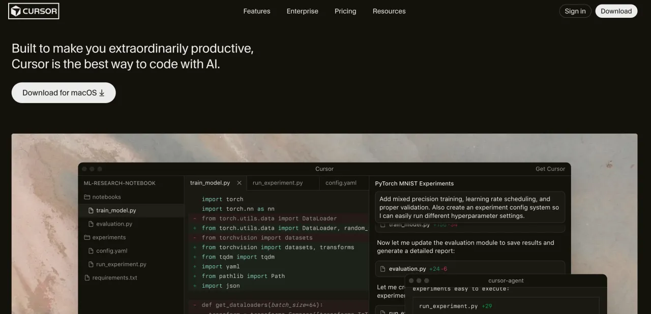
Task: Click the Get Cursor link
Action: coord(550,169)
